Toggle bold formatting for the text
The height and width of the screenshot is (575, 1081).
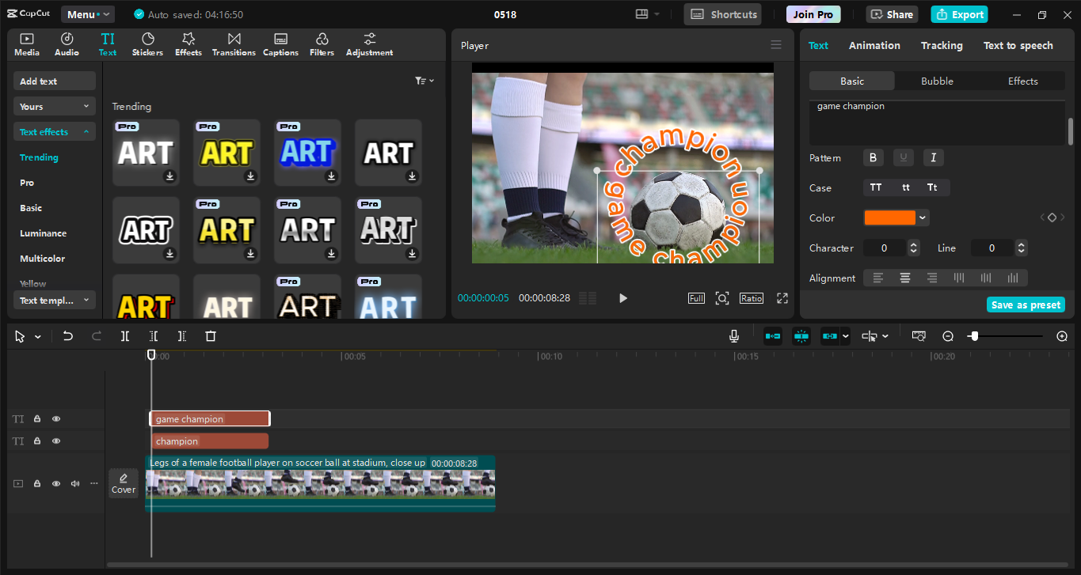coord(873,157)
